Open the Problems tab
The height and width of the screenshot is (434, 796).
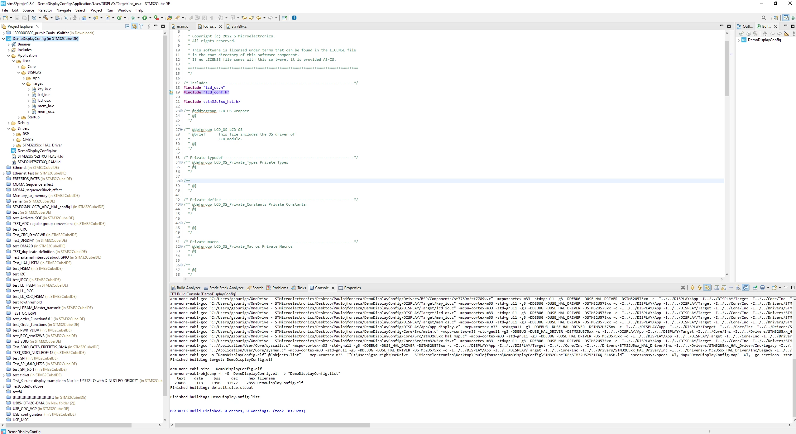tap(277, 288)
